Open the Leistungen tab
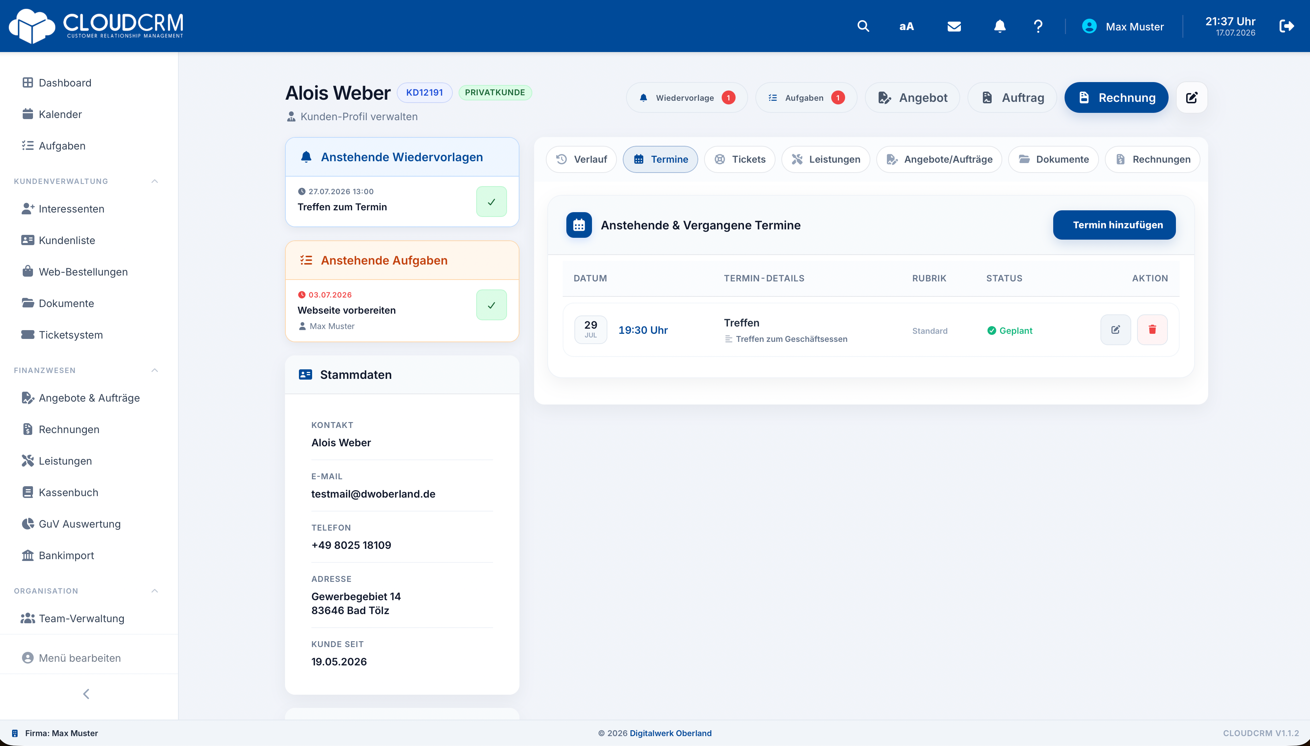 point(826,159)
